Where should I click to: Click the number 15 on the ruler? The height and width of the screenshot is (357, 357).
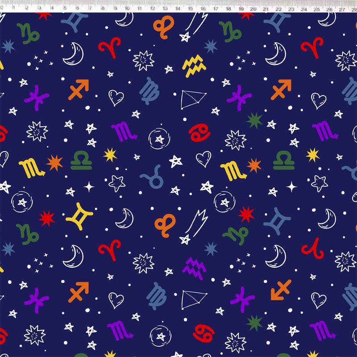pyautogui.click(x=191, y=8)
